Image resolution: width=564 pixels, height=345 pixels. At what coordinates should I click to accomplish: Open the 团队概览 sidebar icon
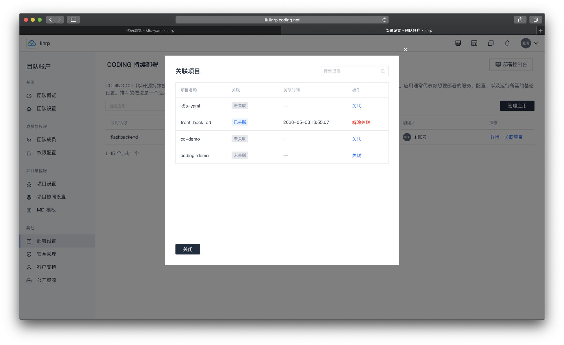point(29,96)
